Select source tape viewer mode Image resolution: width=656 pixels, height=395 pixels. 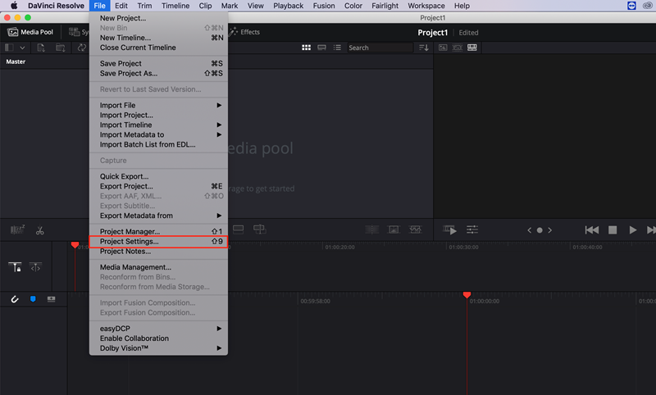[x=458, y=48]
